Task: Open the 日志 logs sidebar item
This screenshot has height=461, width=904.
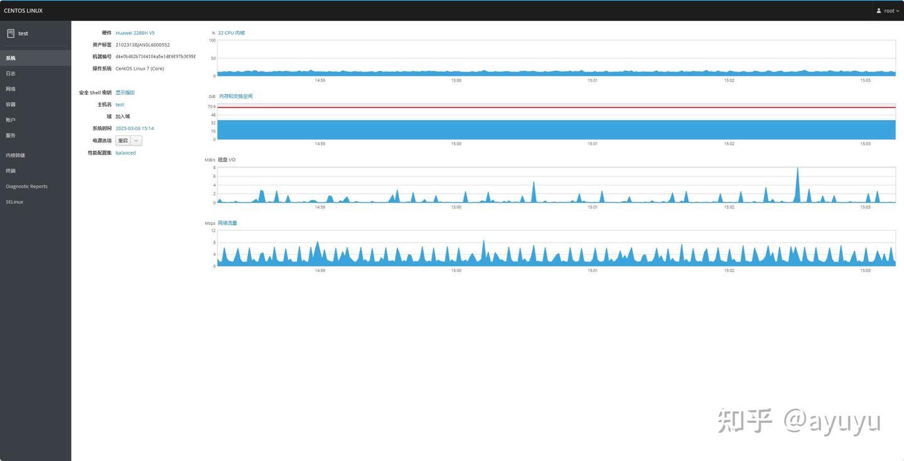Action: coord(11,73)
